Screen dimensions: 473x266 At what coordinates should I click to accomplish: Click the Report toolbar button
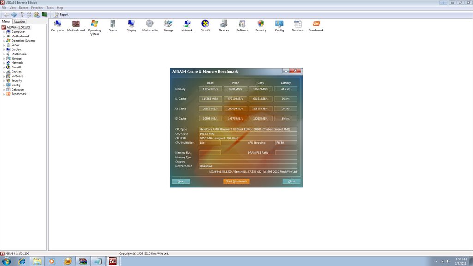(x=61, y=14)
